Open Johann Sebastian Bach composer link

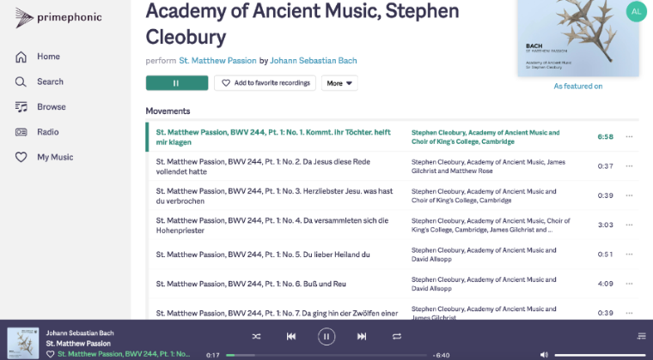(313, 61)
